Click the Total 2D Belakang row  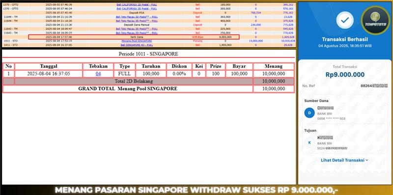pos(148,81)
